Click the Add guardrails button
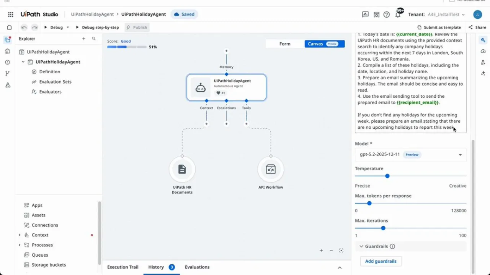The width and height of the screenshot is (490, 275). (381, 261)
